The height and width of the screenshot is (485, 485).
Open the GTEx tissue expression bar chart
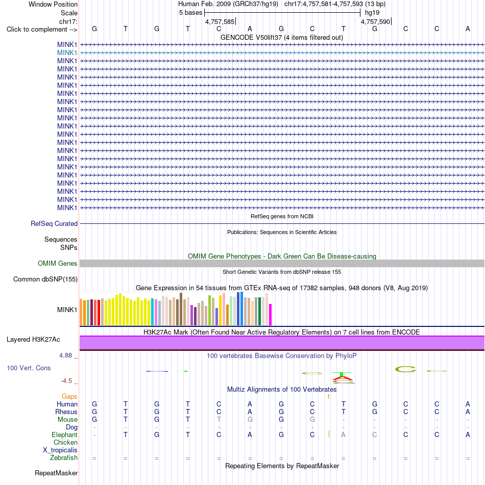(176, 309)
